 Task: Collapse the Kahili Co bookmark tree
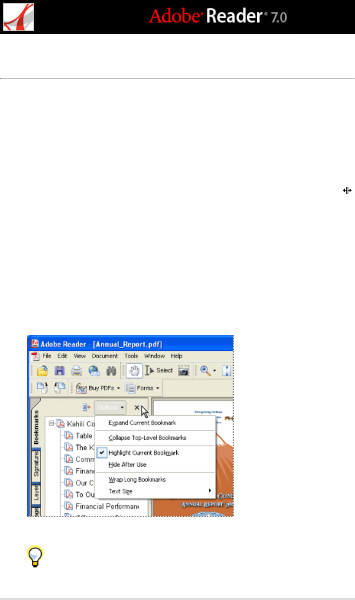pyautogui.click(x=51, y=423)
